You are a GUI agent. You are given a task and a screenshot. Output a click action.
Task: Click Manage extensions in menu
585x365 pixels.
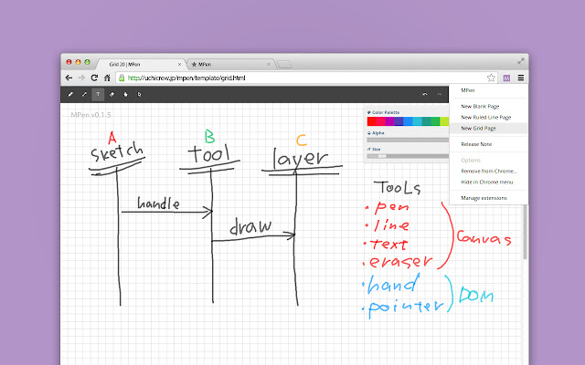tap(484, 197)
